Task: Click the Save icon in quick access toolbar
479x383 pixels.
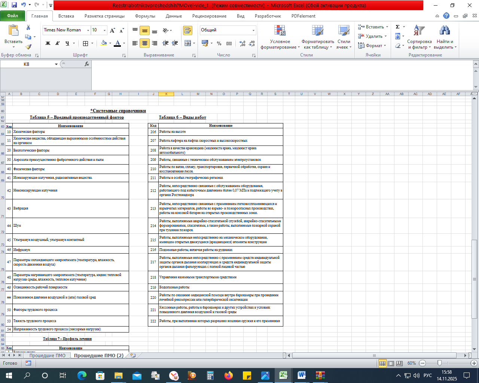Action: [x=14, y=5]
